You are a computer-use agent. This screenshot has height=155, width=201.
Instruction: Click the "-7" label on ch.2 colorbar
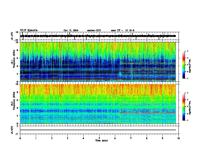click(187, 120)
